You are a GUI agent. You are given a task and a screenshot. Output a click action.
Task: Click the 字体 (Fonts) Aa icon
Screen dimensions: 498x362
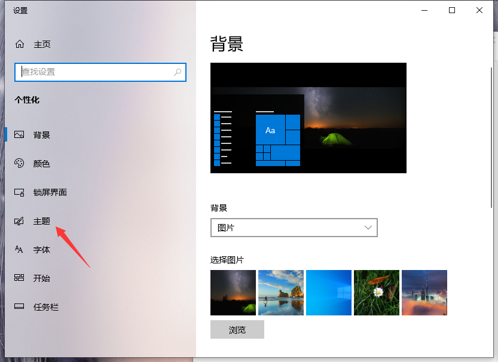click(x=19, y=250)
